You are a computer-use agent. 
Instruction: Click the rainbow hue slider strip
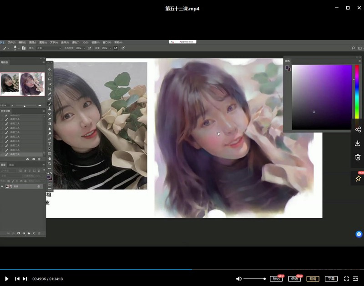(x=357, y=91)
